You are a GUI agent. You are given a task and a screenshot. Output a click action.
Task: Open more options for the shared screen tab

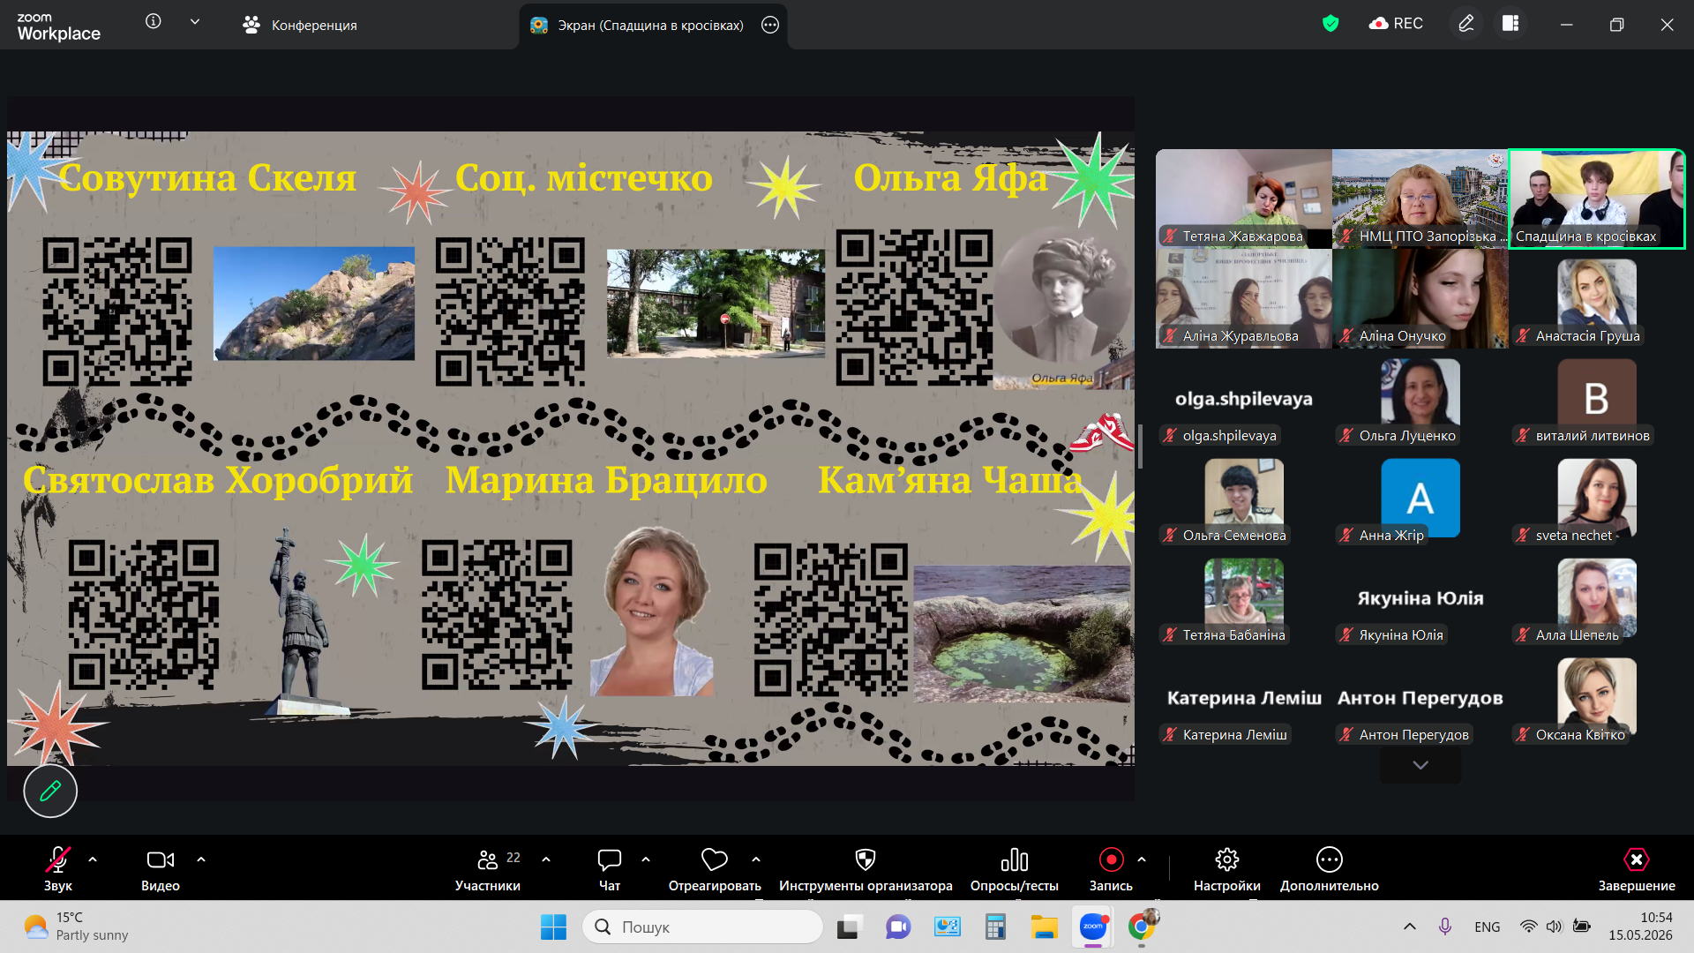tap(770, 25)
